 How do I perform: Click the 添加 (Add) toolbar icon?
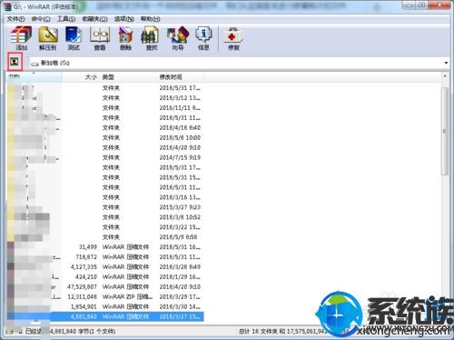pyautogui.click(x=22, y=38)
